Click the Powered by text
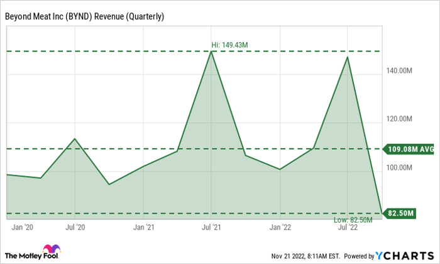 tap(359, 256)
